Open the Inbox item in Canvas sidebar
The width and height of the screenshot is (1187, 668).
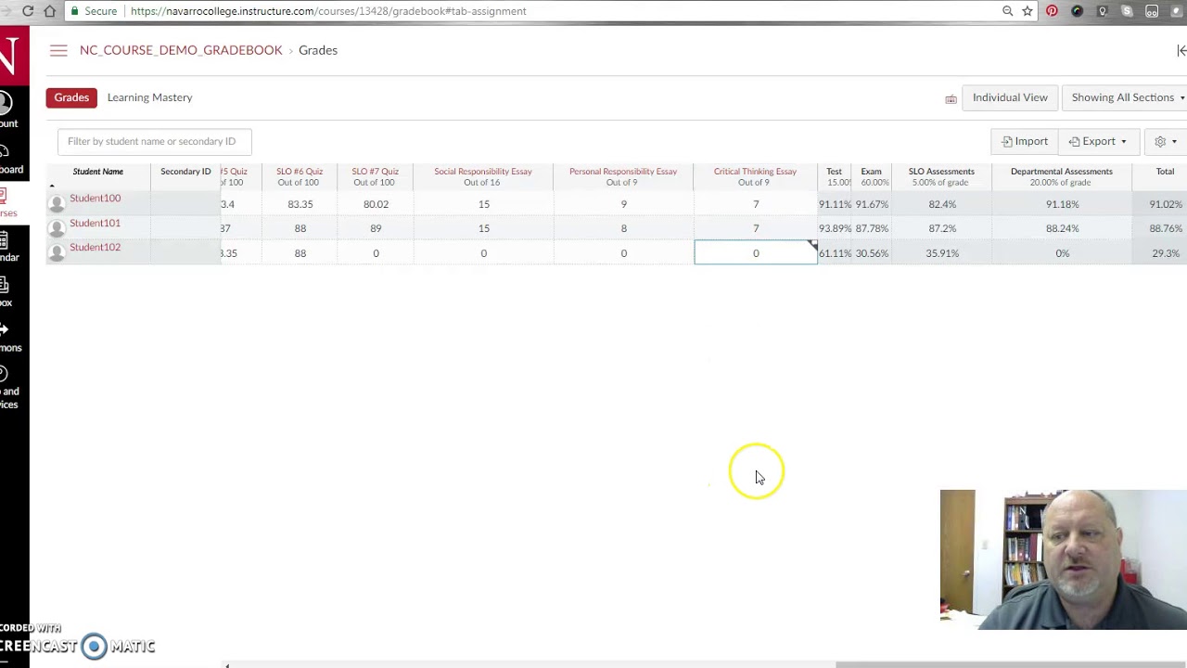(x=7, y=292)
